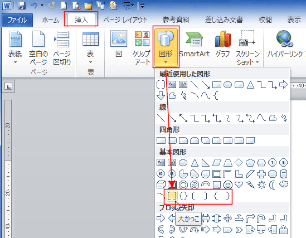Open the 図形 shapes dropdown
The height and width of the screenshot is (238, 306).
(x=166, y=47)
